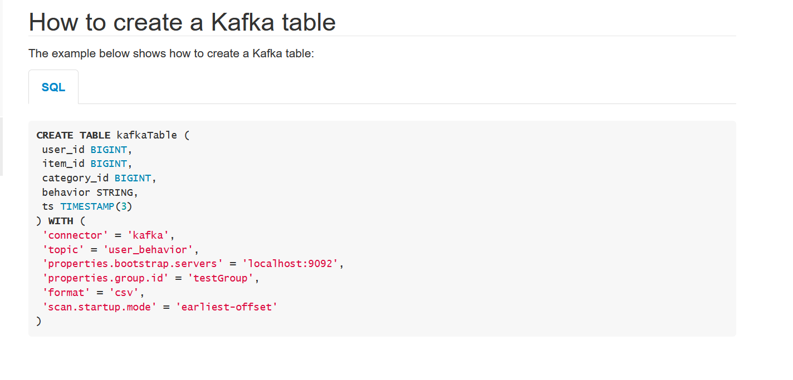Click the TIMESTAMP type keyword
The width and height of the screenshot is (793, 380).
pyautogui.click(x=87, y=206)
